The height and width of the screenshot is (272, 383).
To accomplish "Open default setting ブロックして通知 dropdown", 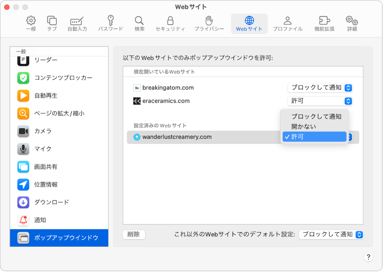I will (x=331, y=235).
